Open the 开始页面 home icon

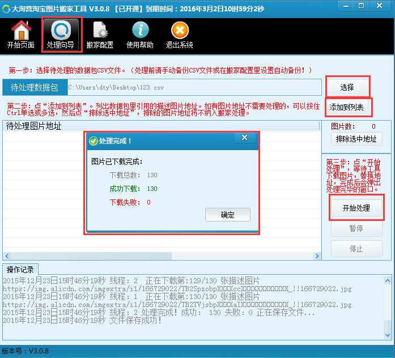pos(21,35)
